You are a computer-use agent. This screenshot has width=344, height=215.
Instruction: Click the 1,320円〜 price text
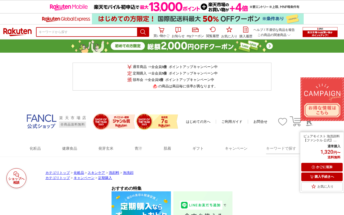click(x=330, y=152)
